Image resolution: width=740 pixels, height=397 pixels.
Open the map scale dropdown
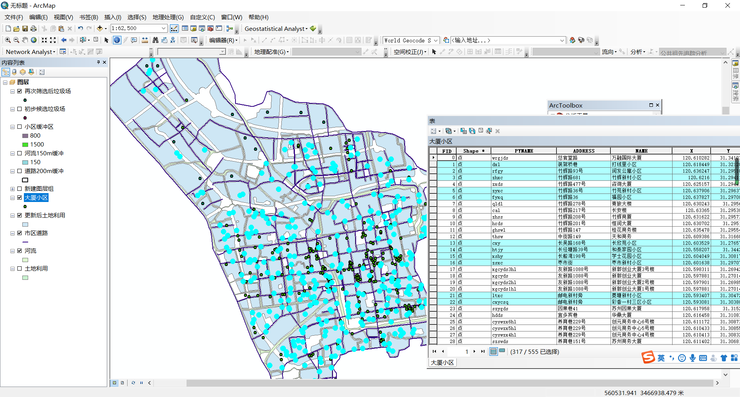point(163,29)
